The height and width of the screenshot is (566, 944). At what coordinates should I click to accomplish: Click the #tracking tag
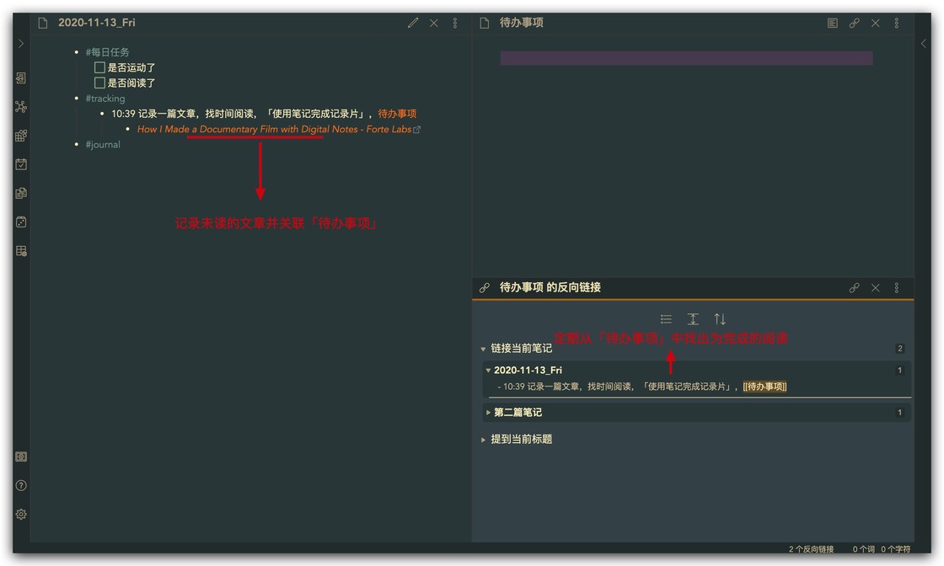105,98
